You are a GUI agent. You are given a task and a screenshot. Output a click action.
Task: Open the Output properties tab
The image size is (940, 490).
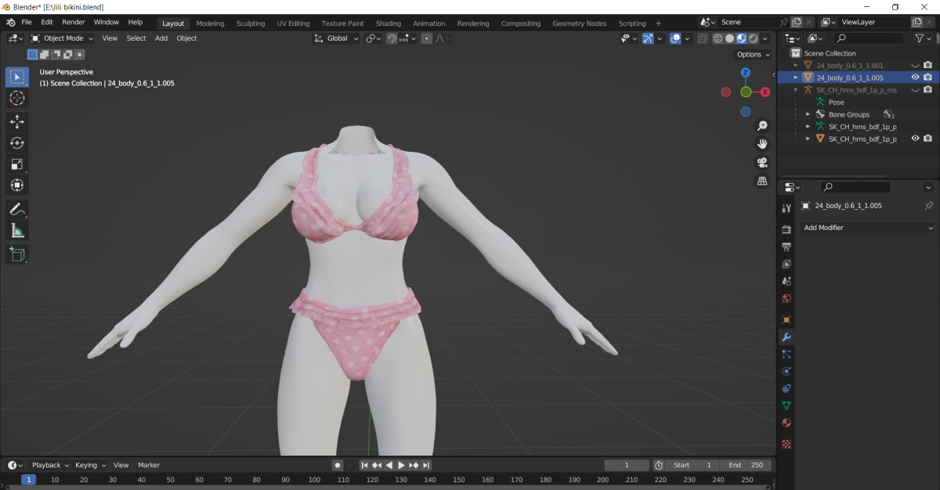pyautogui.click(x=786, y=247)
